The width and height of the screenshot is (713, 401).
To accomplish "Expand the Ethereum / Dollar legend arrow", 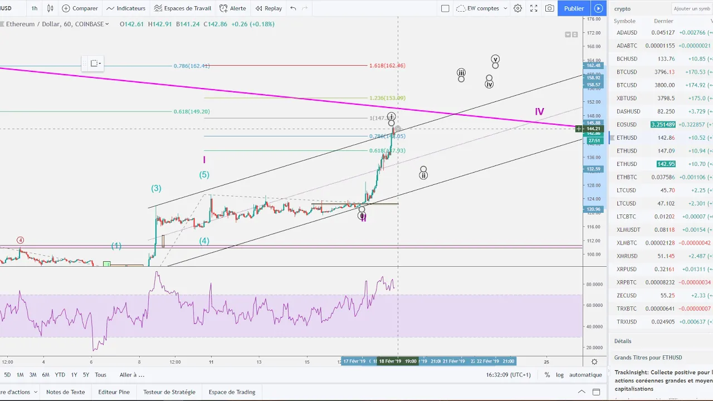I will point(107,24).
